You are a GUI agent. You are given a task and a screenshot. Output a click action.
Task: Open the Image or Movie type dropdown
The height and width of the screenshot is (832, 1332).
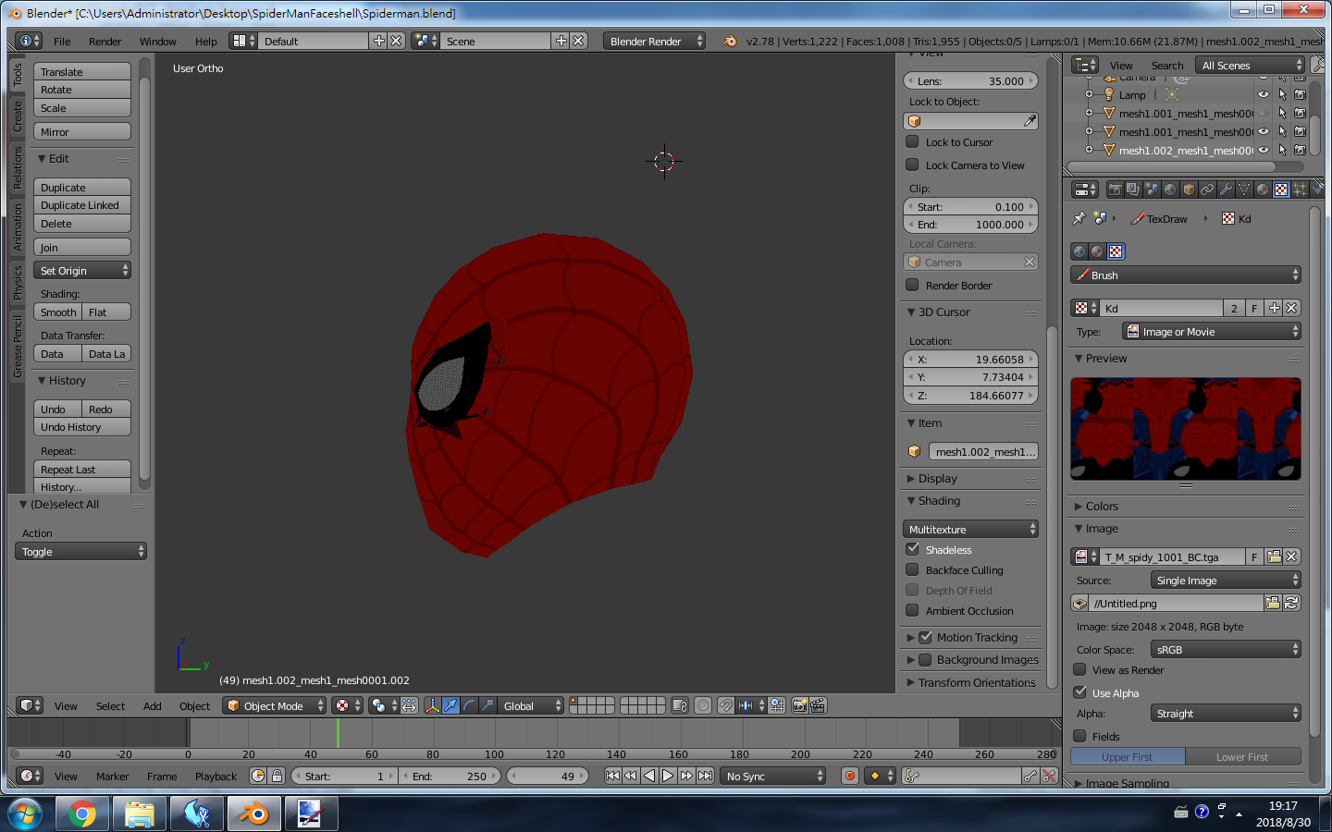click(1212, 331)
